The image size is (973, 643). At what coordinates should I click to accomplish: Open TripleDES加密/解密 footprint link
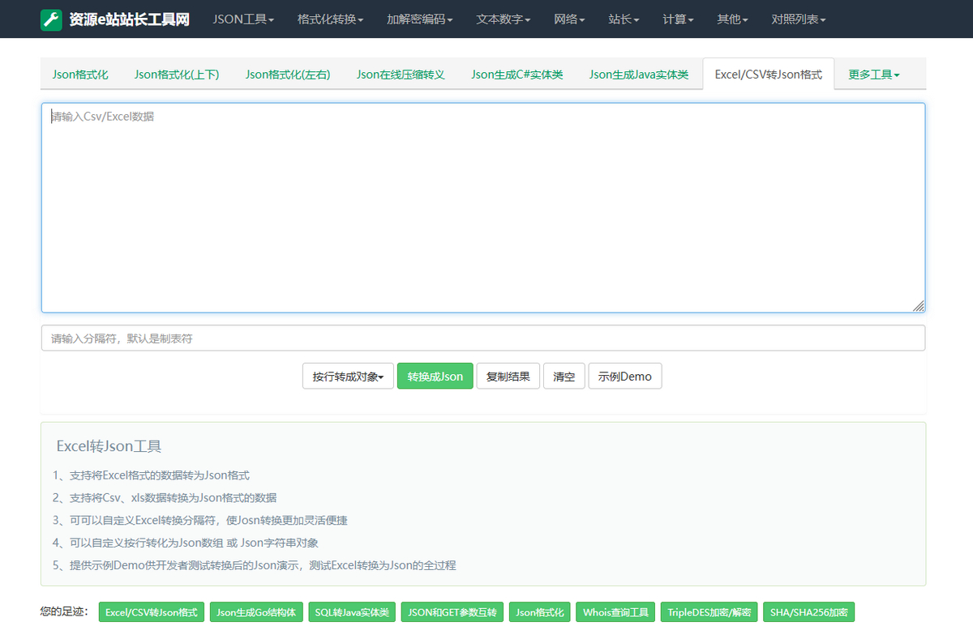709,612
